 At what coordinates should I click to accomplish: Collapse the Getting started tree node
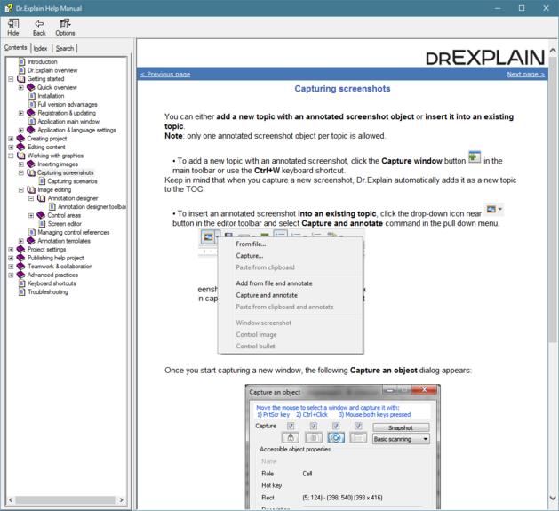coord(11,79)
